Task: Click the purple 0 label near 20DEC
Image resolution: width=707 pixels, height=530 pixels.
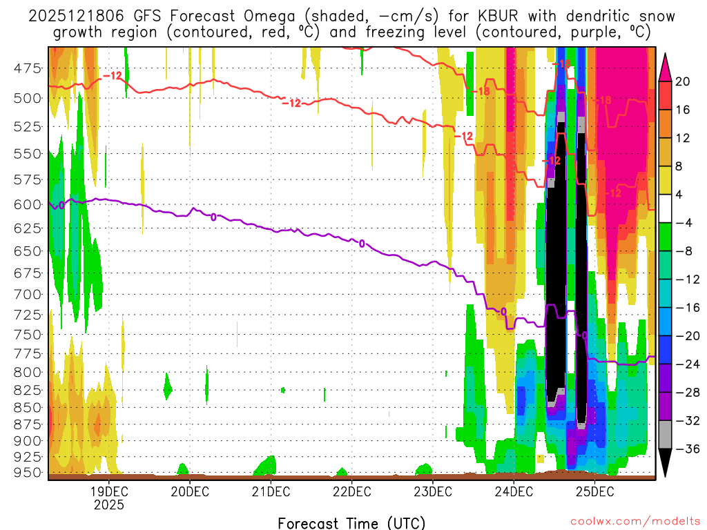Action: tap(213, 217)
